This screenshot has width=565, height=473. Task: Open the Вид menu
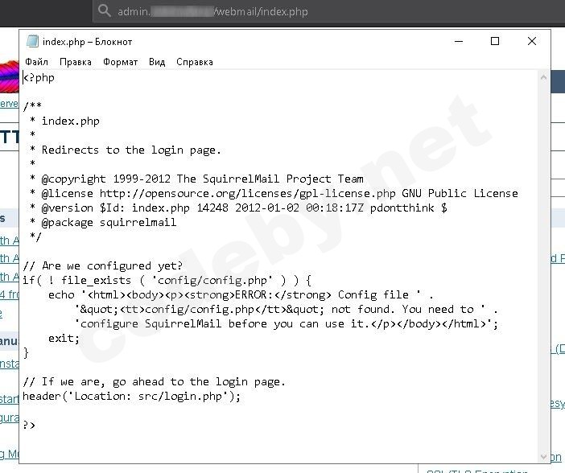[x=157, y=62]
